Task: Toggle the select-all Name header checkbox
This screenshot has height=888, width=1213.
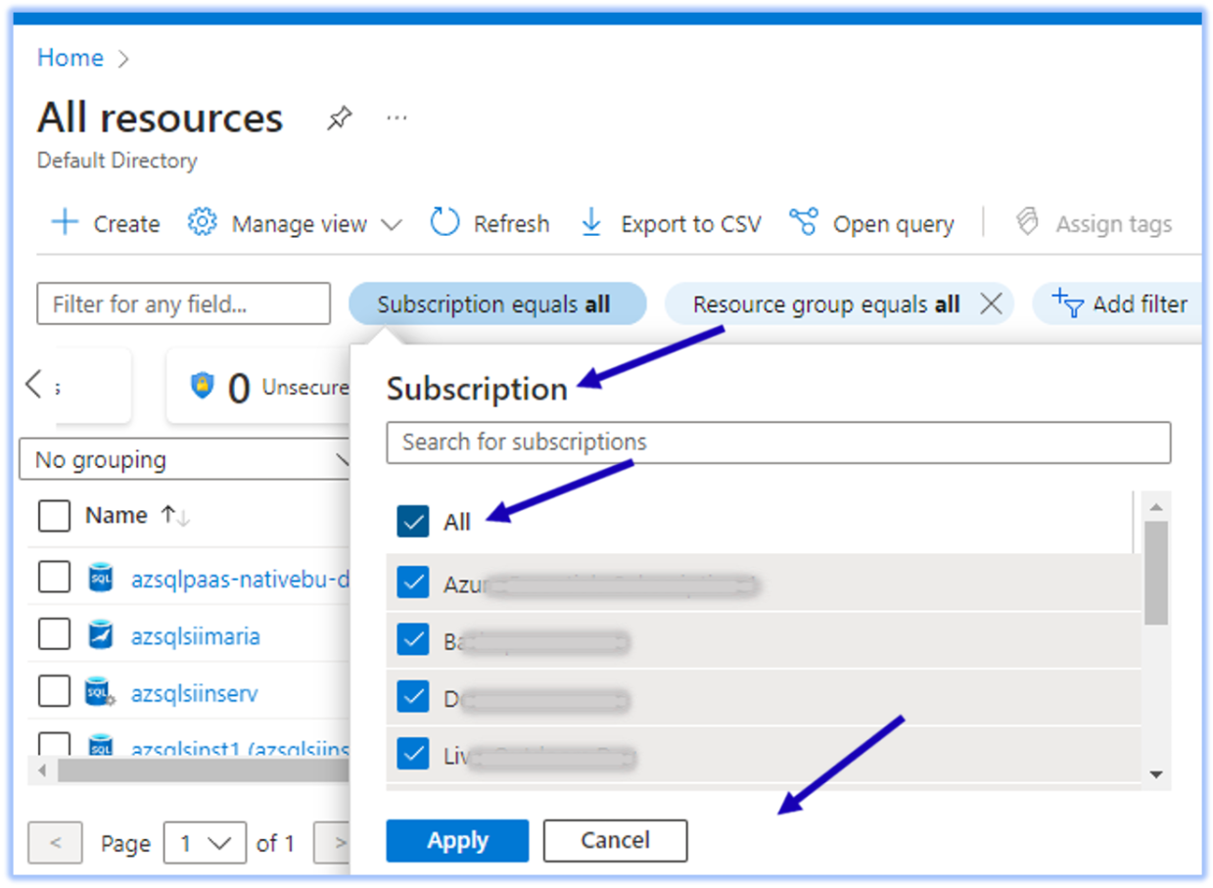Action: [x=54, y=516]
